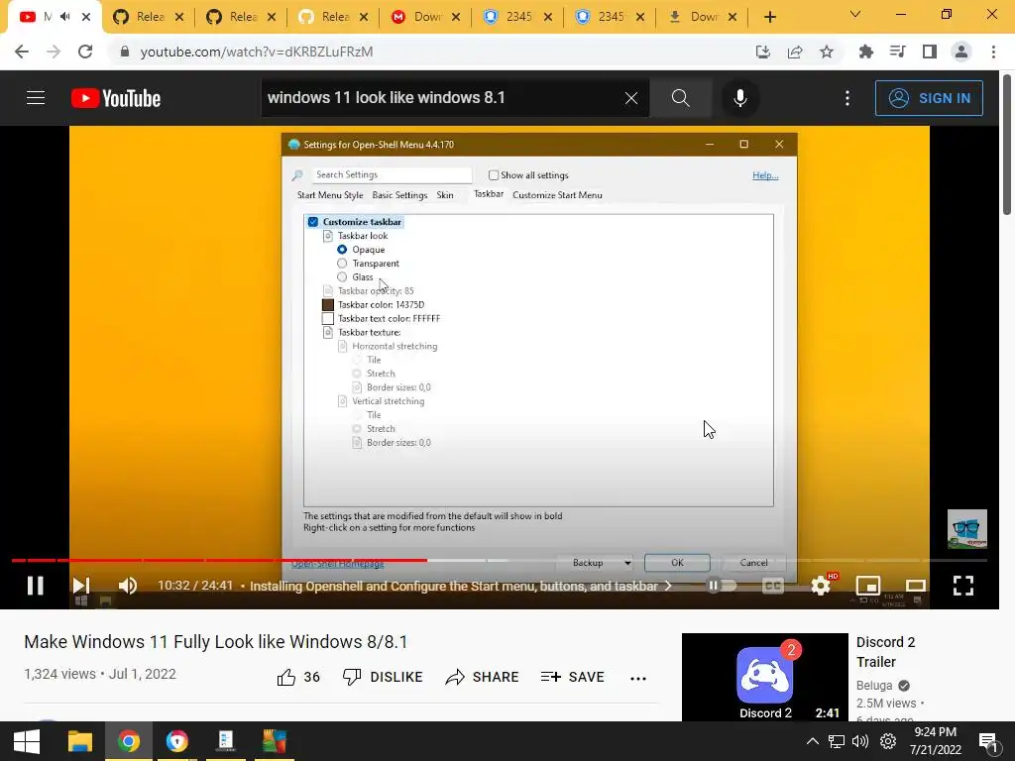Open tab search dropdown arrow
Image resolution: width=1015 pixels, height=761 pixels.
point(855,14)
